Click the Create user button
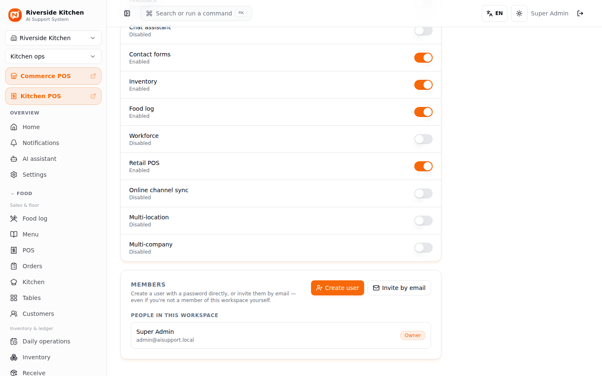This screenshot has width=602, height=376. [x=337, y=288]
